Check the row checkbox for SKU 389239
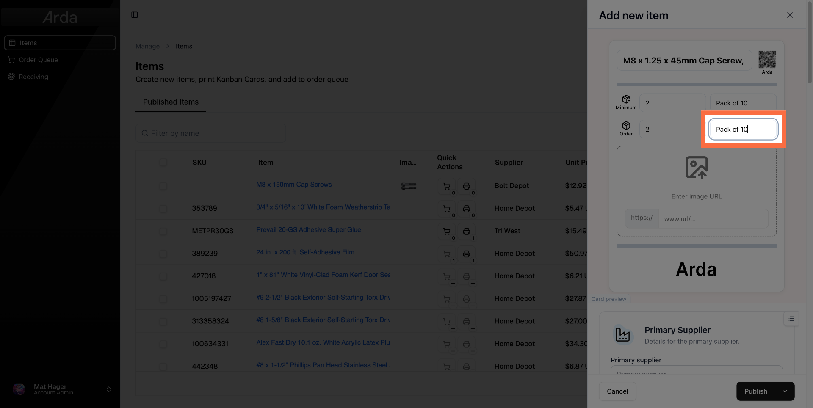813x408 pixels. [163, 254]
